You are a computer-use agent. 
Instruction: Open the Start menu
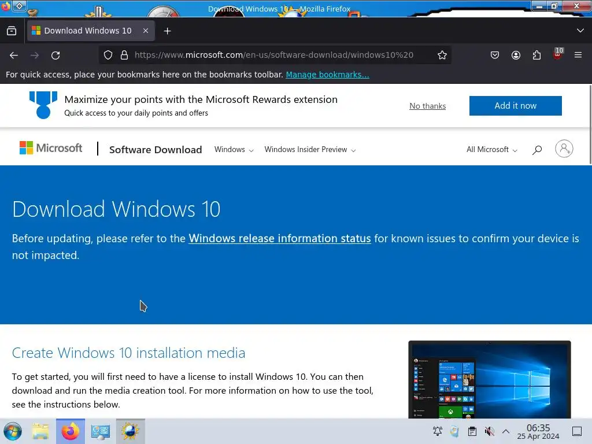[x=13, y=431]
